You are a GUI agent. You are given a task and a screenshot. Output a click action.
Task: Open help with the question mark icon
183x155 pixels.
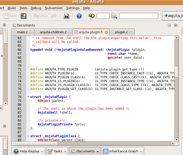click(79, 16)
